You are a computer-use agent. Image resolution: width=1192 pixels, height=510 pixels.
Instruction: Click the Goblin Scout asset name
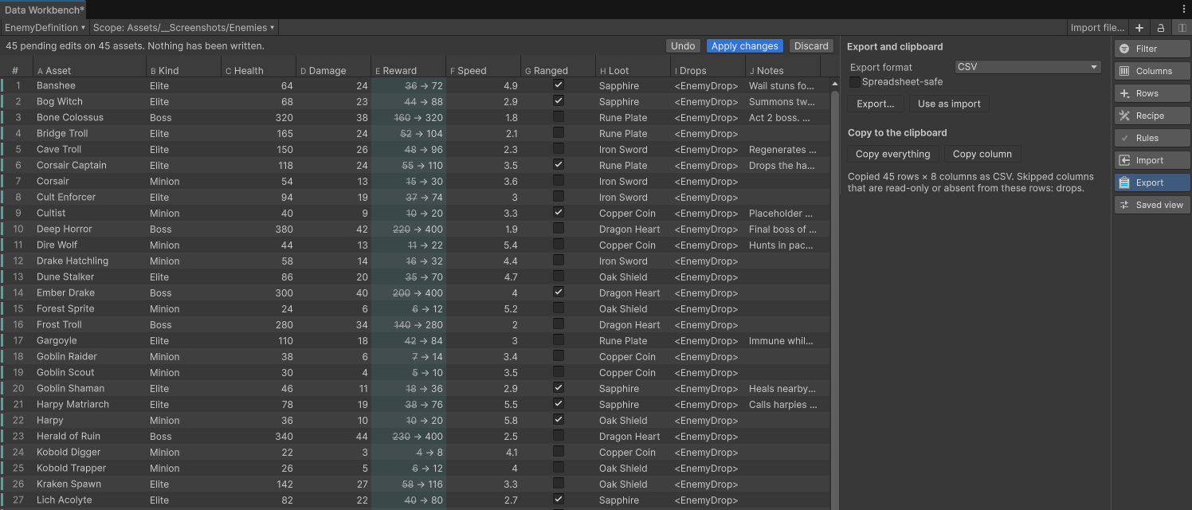click(65, 372)
